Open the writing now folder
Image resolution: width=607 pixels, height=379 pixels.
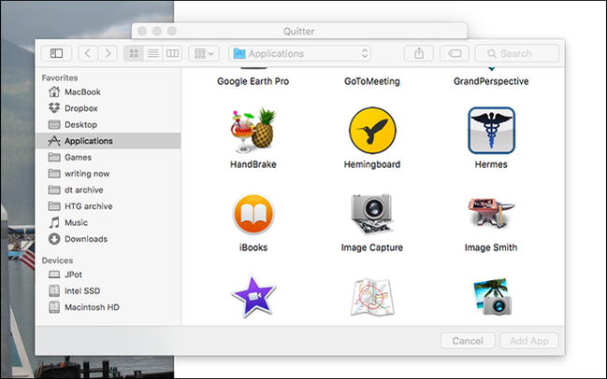tap(108, 174)
